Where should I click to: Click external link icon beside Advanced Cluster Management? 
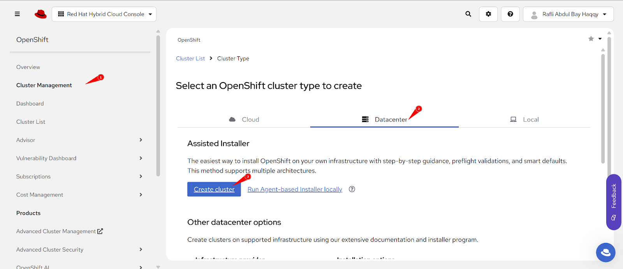coord(100,231)
